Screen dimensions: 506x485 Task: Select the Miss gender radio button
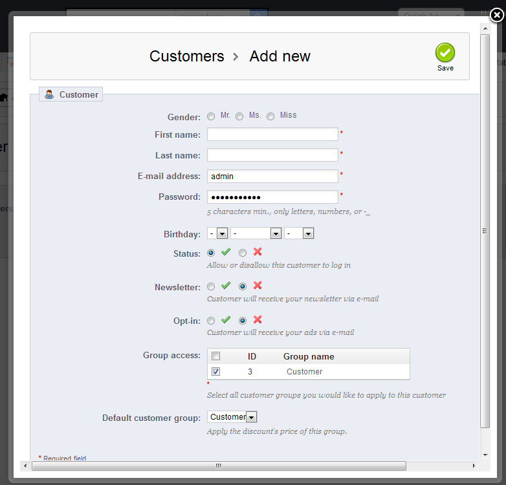(270, 116)
